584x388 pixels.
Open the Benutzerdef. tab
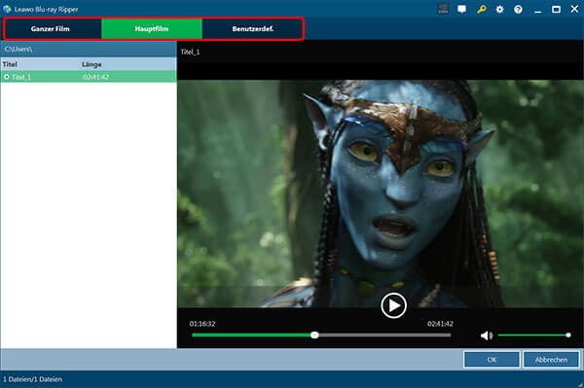[252, 29]
